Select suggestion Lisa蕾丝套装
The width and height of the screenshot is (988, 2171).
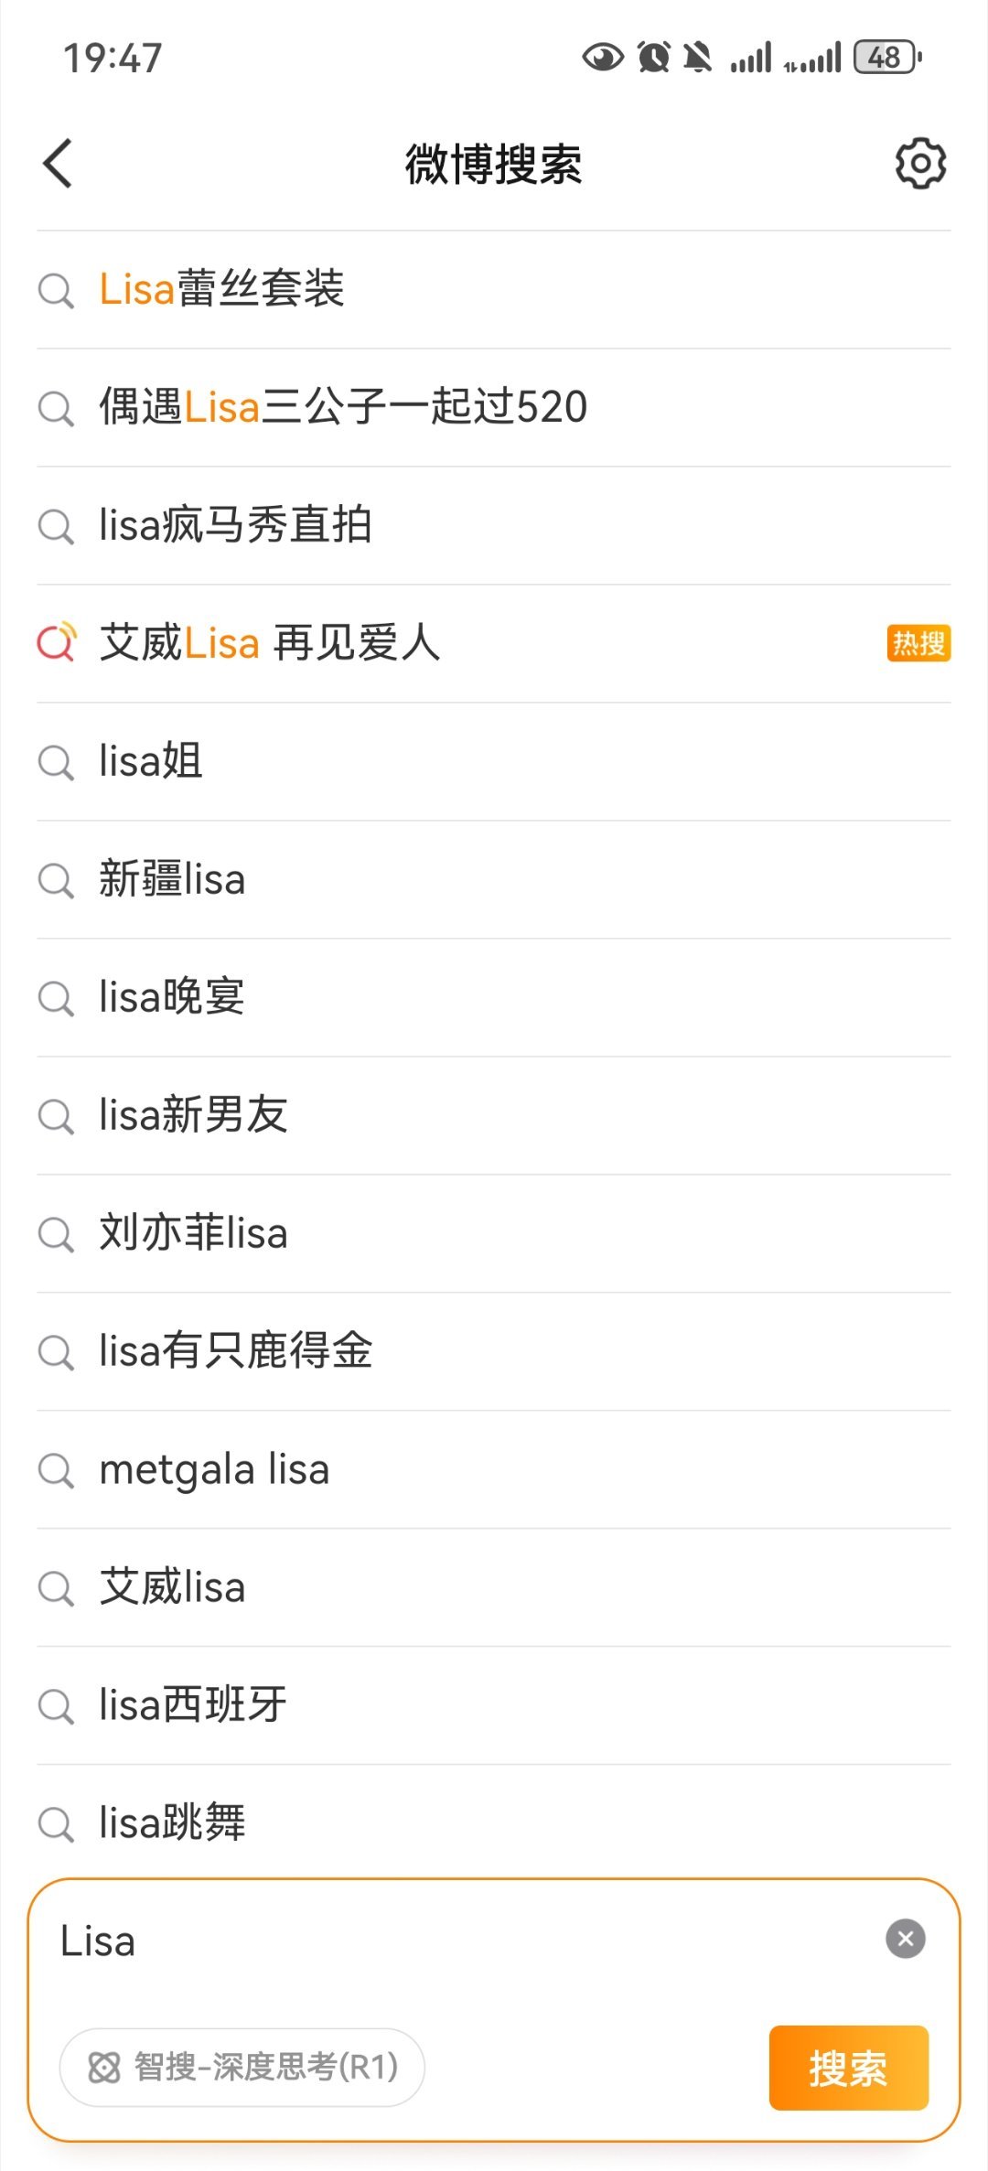pyautogui.click(x=494, y=289)
